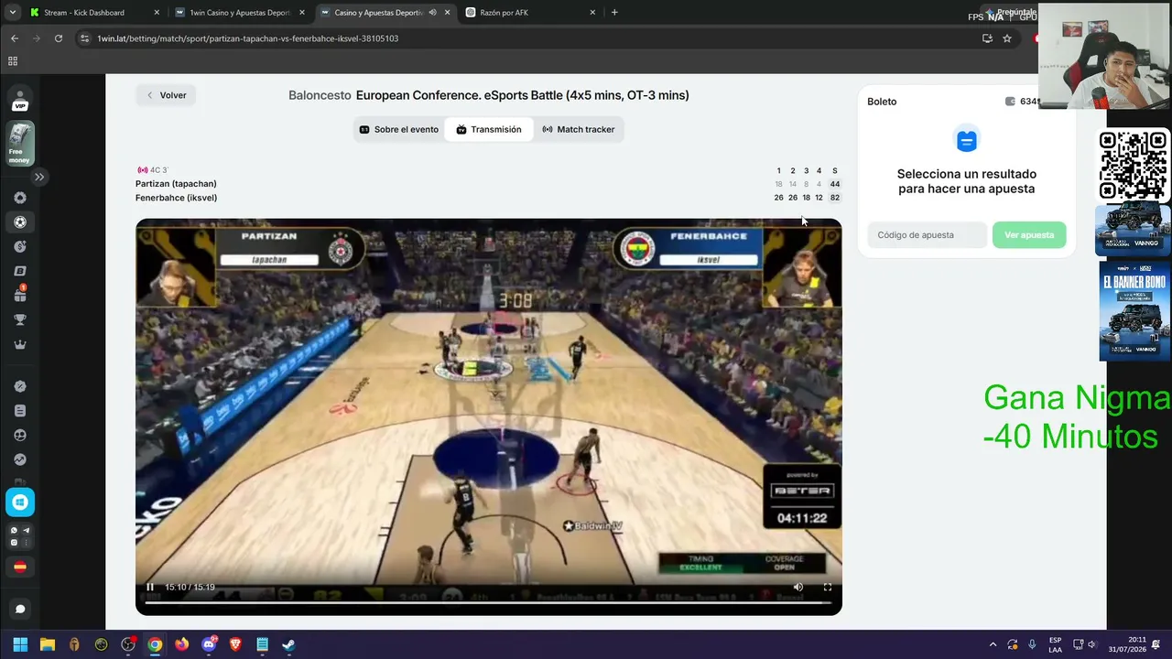
Task: Open the trophy tournaments sidebar icon
Action: coord(20,320)
